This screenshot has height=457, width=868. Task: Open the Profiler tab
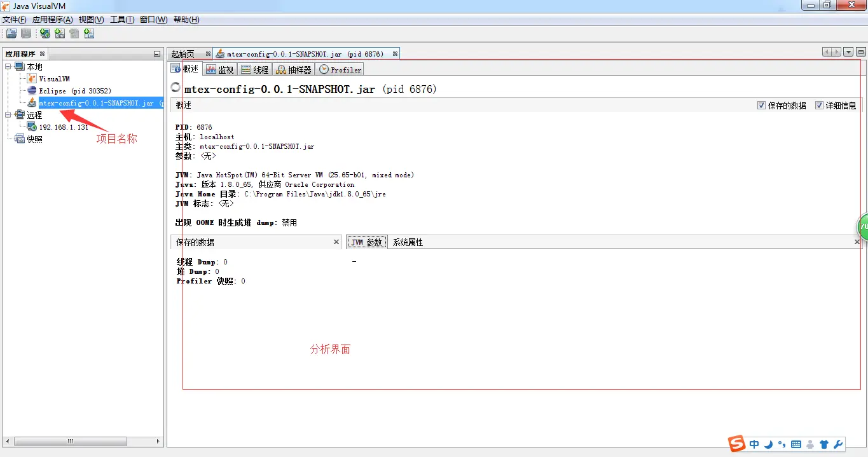click(x=340, y=70)
